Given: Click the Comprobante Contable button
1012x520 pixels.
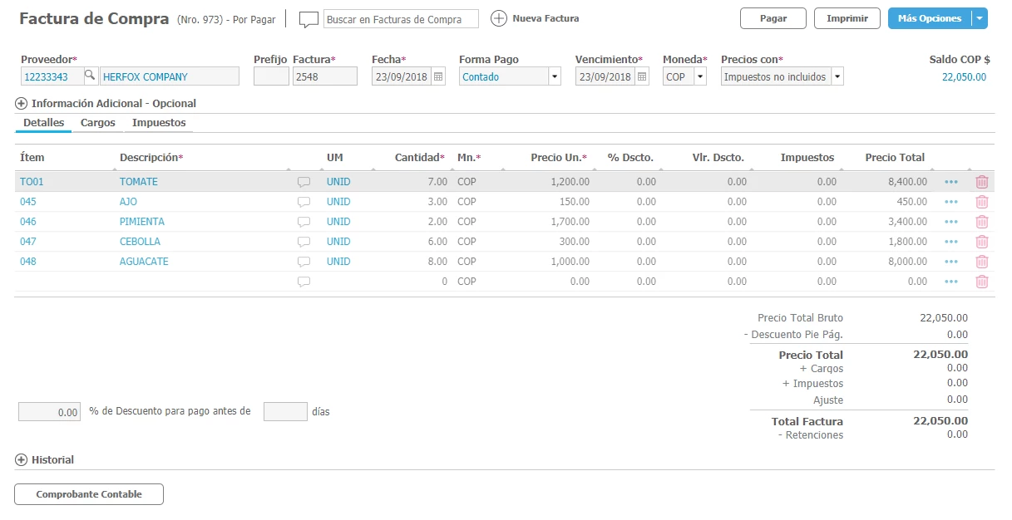Looking at the screenshot, I should point(89,494).
